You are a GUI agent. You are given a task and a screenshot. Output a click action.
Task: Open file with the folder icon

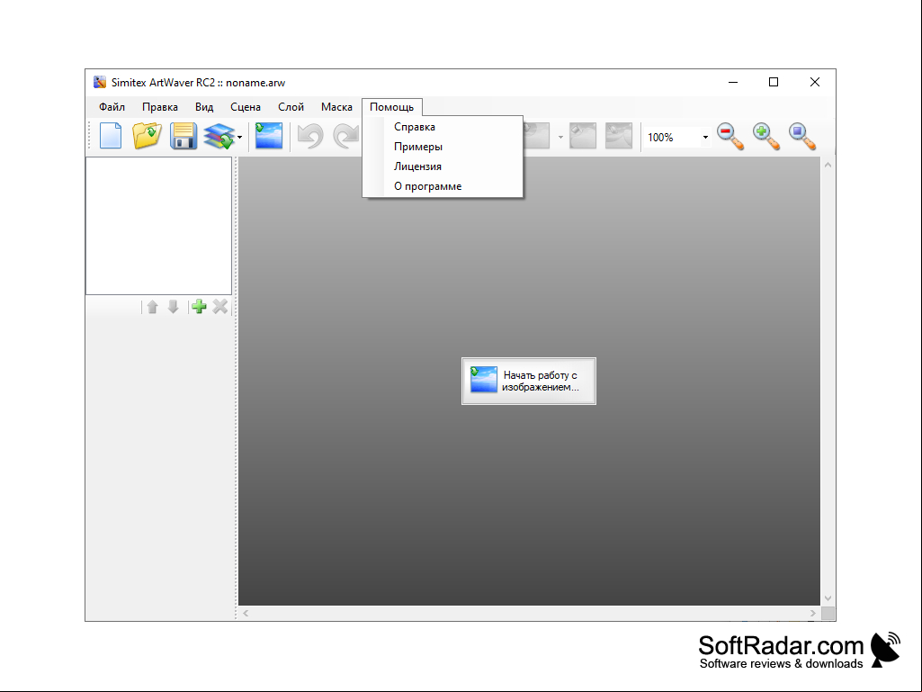tap(147, 136)
